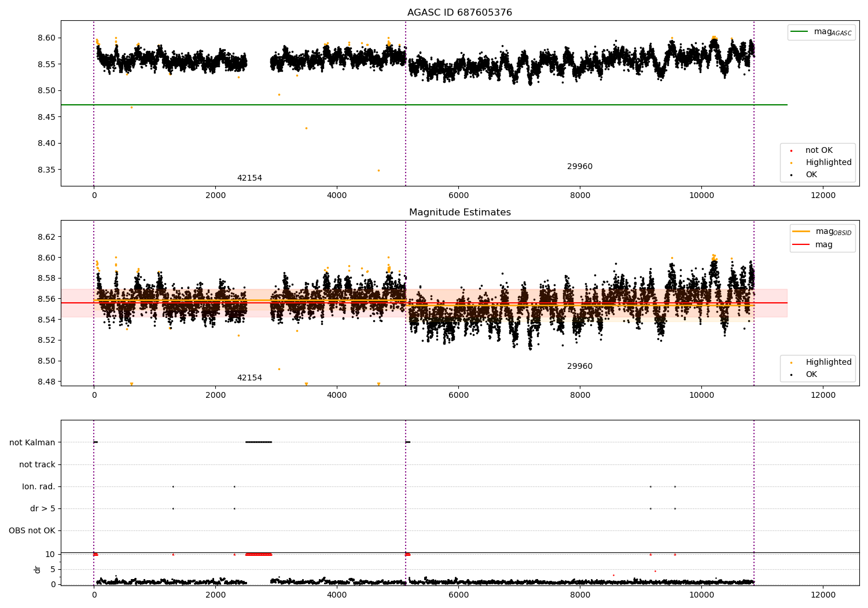Screen dimensions: 868x608
Task: Click the 'not track' row label
Action: (x=37, y=465)
